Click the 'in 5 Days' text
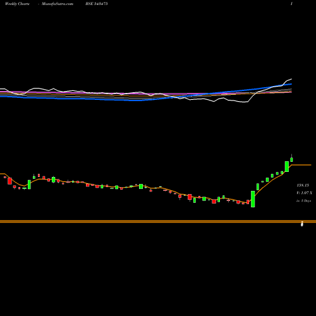316x316 pixels. click(303, 201)
